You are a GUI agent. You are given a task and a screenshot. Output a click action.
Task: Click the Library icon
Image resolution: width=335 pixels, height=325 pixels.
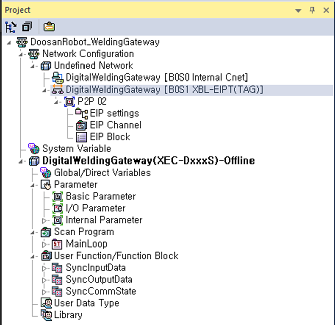(47, 315)
